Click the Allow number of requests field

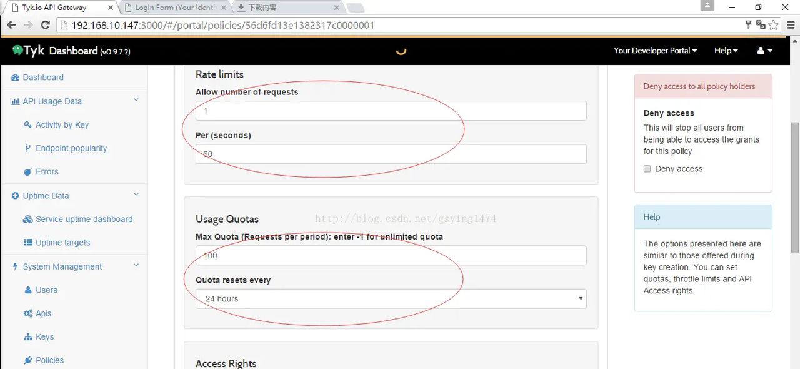click(391, 111)
